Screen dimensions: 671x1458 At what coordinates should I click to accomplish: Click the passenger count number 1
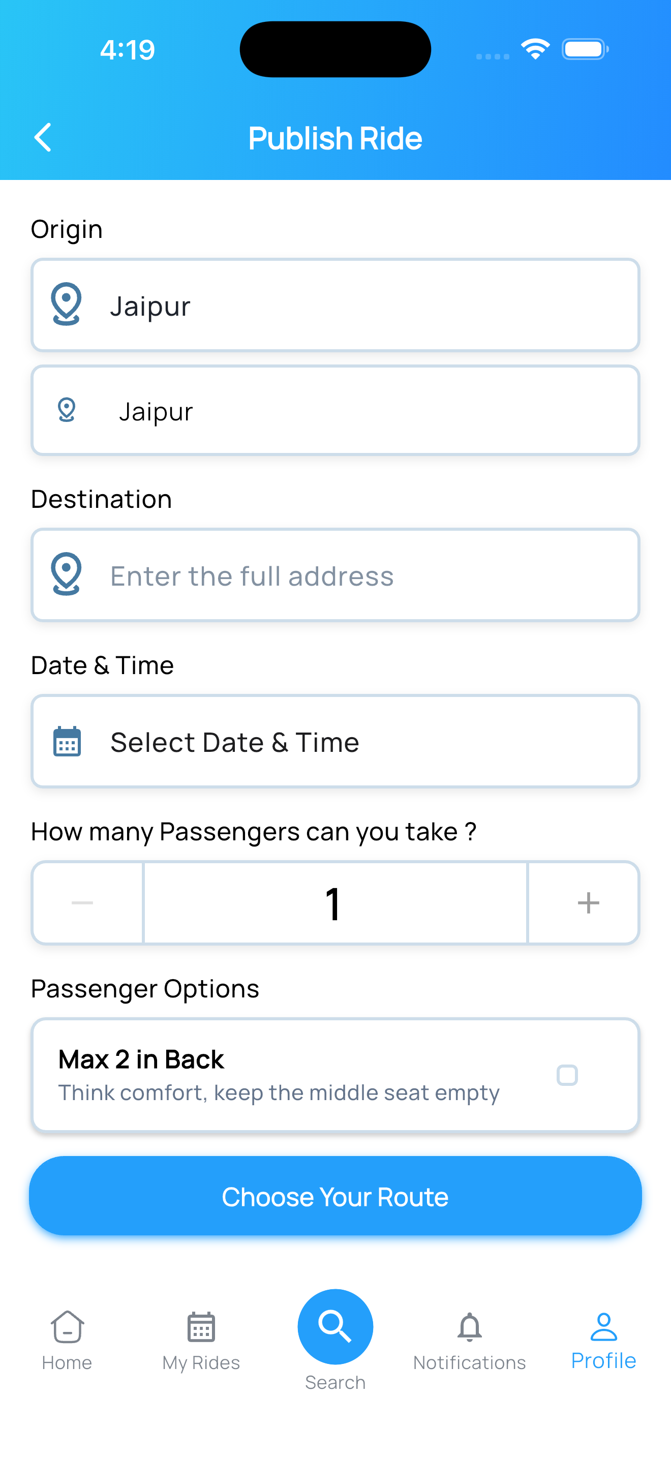point(334,904)
